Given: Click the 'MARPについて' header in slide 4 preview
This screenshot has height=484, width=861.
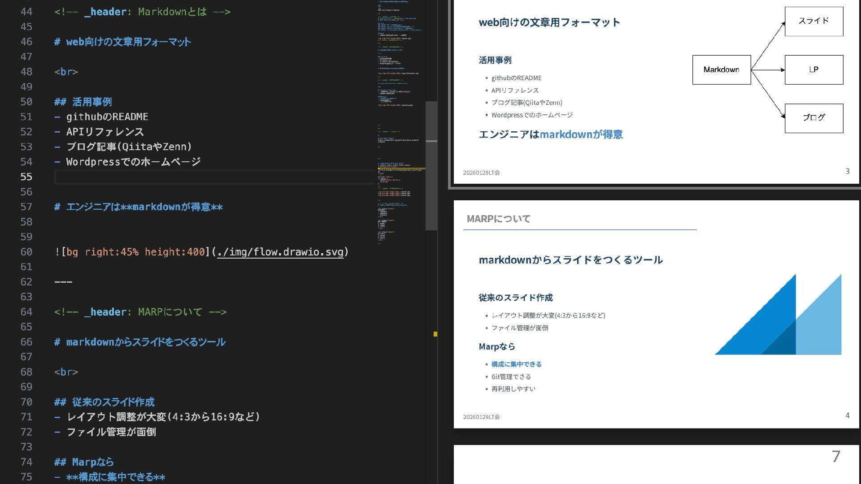Looking at the screenshot, I should click(x=498, y=219).
